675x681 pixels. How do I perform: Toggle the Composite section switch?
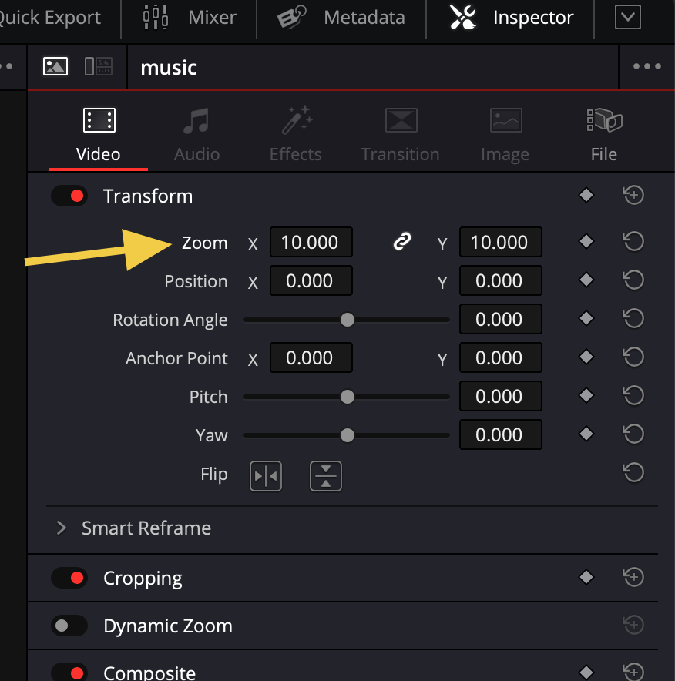[x=69, y=673]
